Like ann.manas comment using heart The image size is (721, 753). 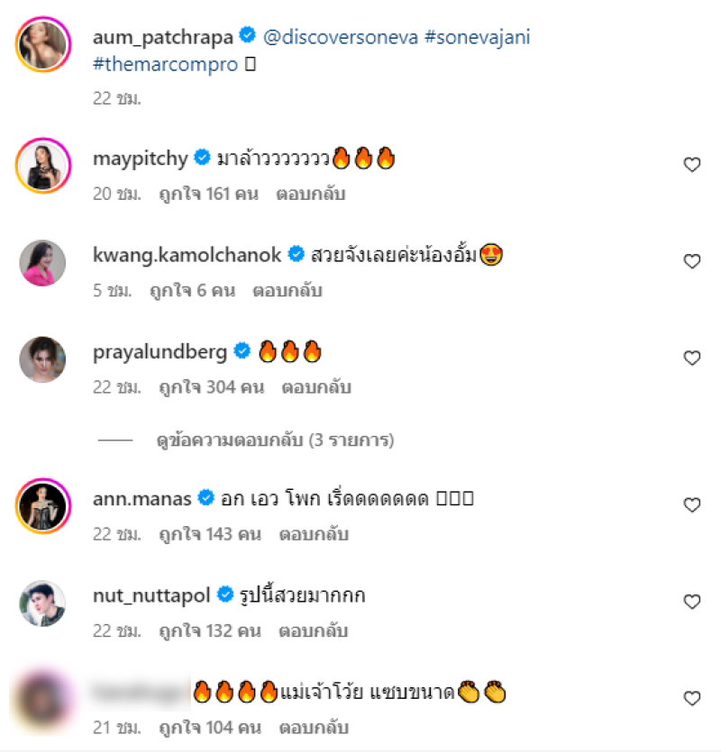(691, 504)
